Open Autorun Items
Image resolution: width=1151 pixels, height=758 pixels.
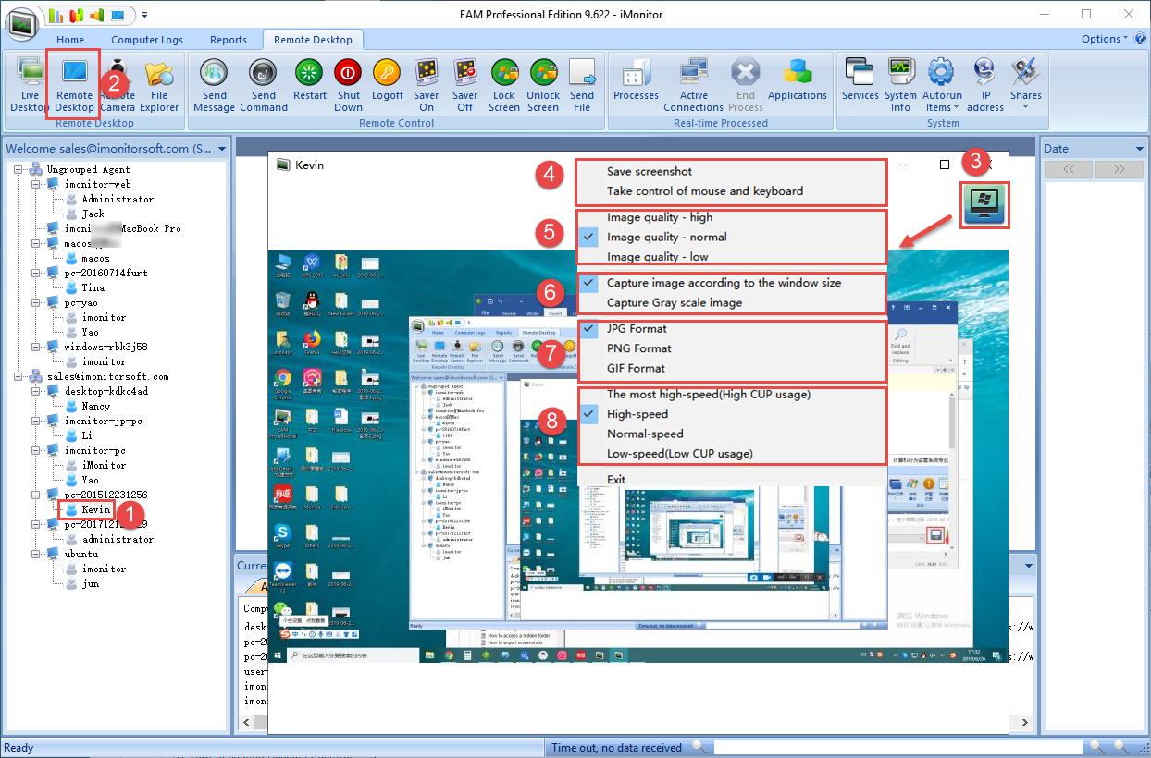pyautogui.click(x=940, y=84)
